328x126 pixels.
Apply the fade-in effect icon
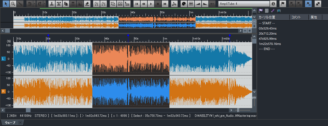(x=198, y=4)
